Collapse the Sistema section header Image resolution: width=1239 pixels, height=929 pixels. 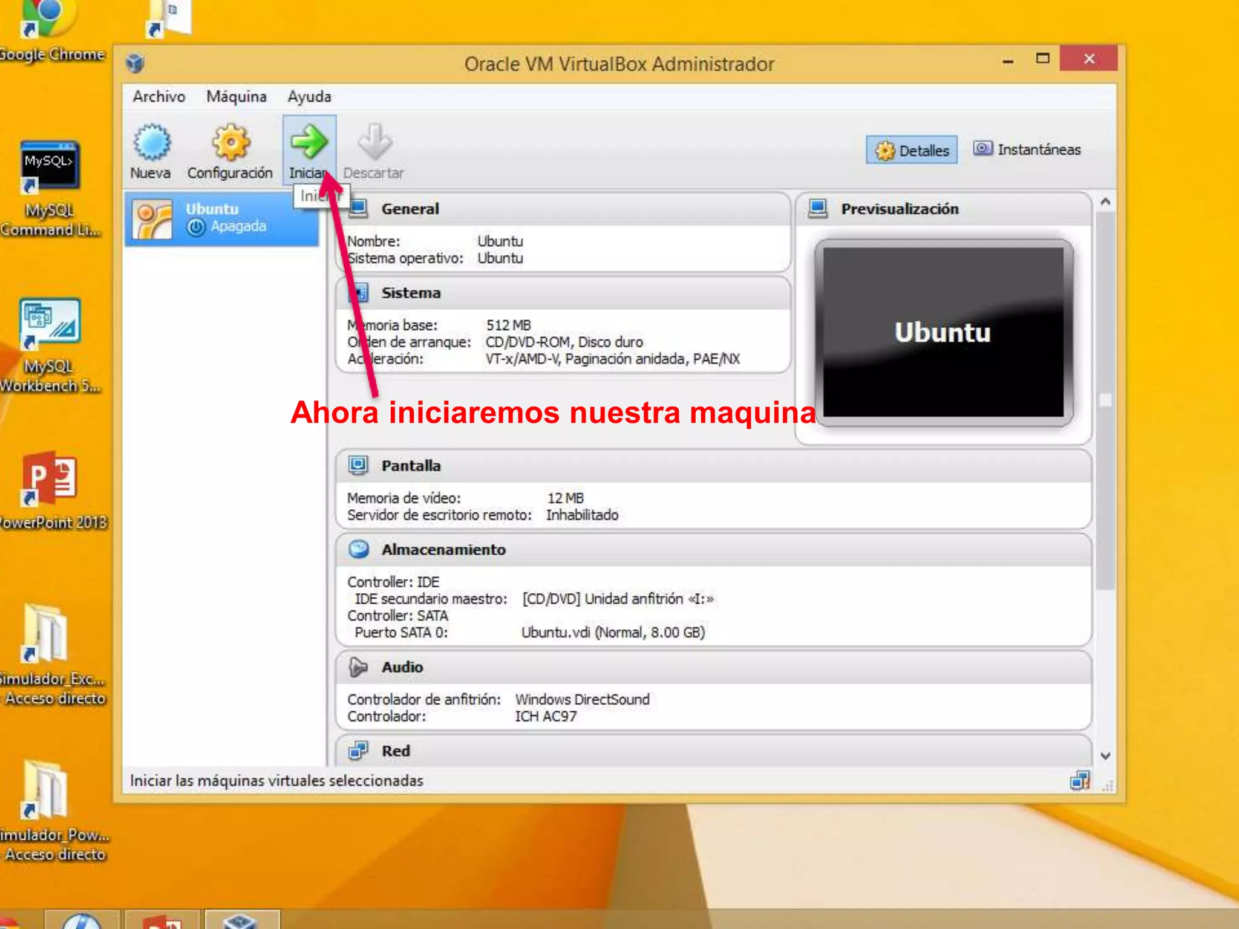411,293
